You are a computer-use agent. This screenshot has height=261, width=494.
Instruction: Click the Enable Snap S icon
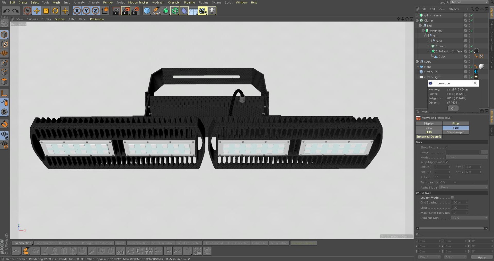[4, 112]
